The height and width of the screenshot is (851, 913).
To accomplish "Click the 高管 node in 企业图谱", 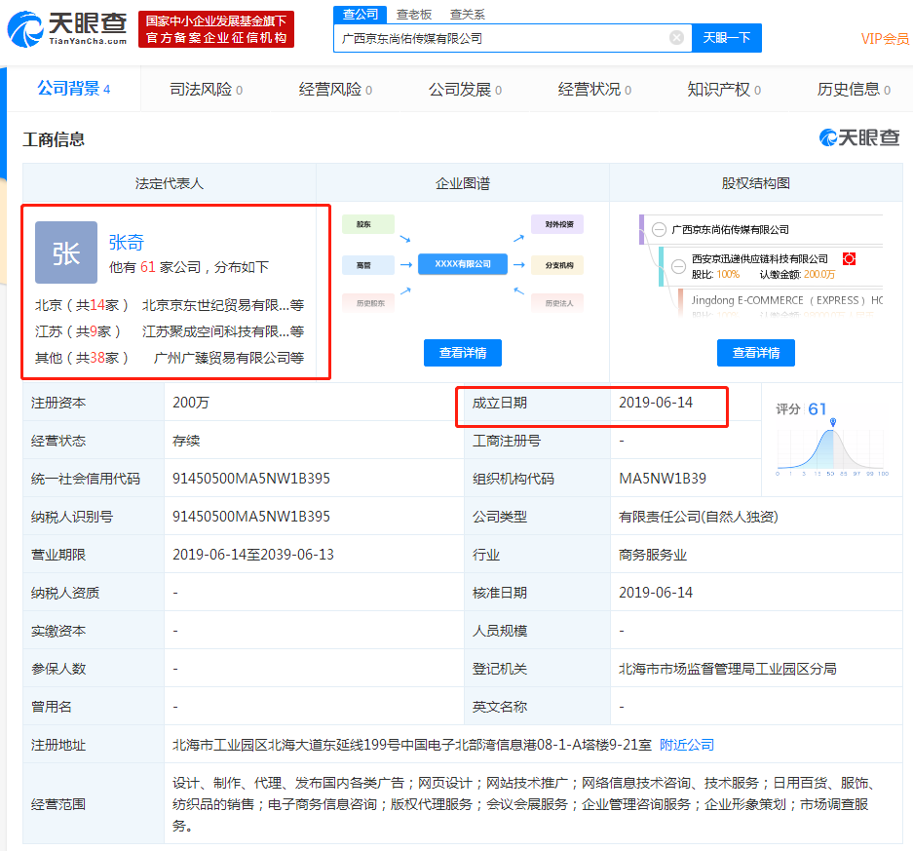I will tap(367, 264).
